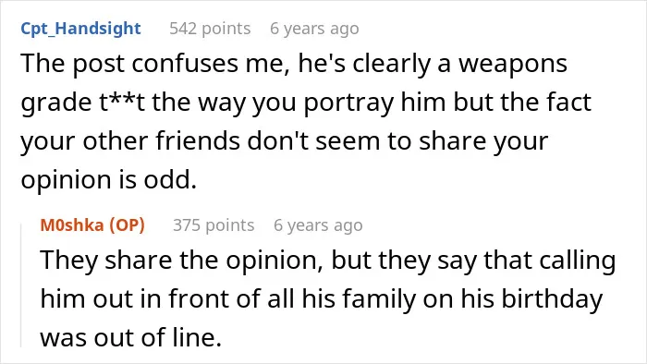
Task: Open the reply's 6 years ago timestamp
Action: point(318,225)
